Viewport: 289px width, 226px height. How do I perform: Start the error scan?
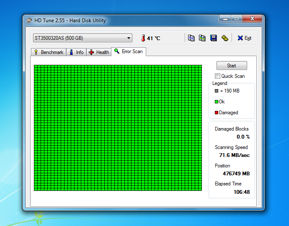tap(232, 66)
